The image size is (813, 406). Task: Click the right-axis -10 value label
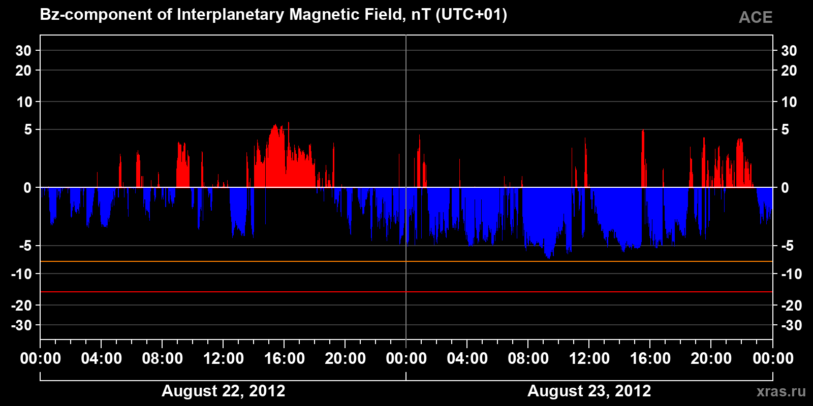coord(791,274)
